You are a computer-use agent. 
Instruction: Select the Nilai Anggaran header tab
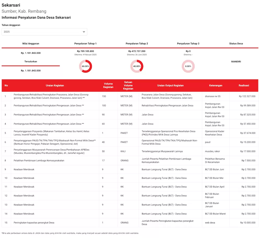point(31,43)
